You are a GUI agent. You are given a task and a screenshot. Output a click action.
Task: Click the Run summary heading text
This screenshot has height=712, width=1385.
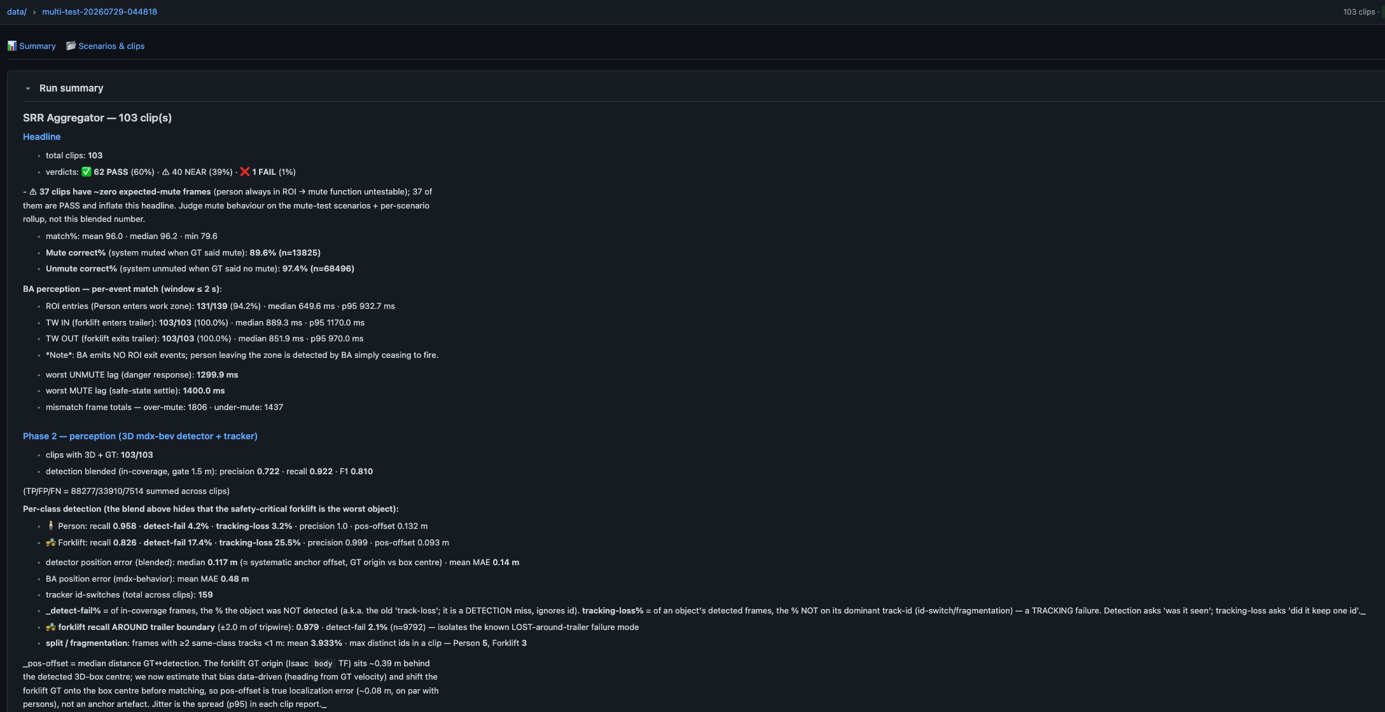pyautogui.click(x=71, y=88)
